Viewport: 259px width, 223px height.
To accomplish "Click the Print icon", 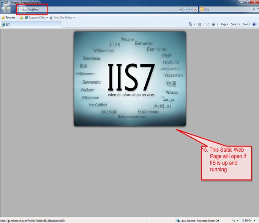I will 213,24.
